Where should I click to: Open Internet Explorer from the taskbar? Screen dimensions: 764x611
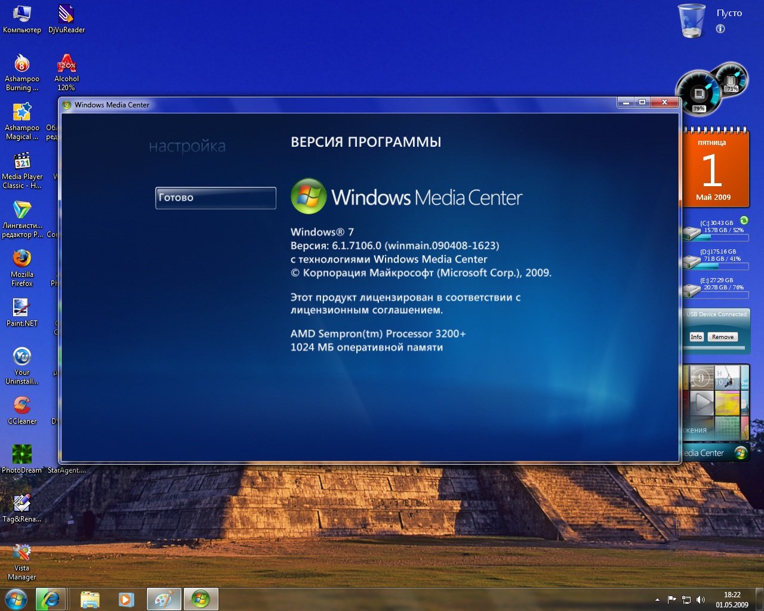pos(51,599)
